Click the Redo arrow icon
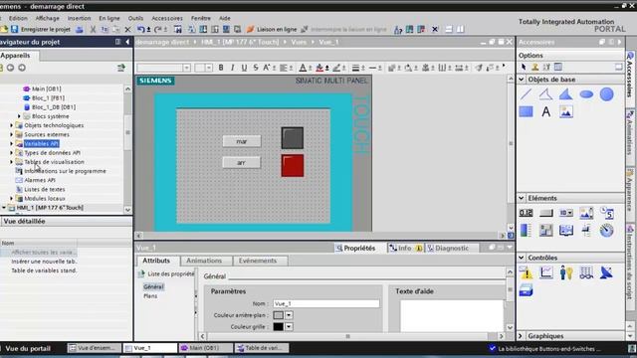637x358 pixels. (x=158, y=29)
